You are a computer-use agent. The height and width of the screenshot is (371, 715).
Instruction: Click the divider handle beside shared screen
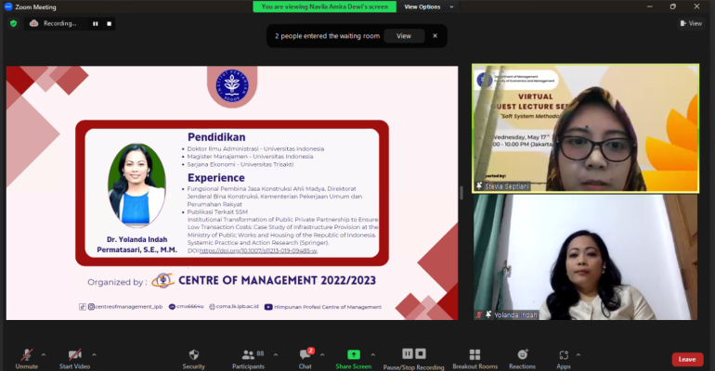coord(461,193)
